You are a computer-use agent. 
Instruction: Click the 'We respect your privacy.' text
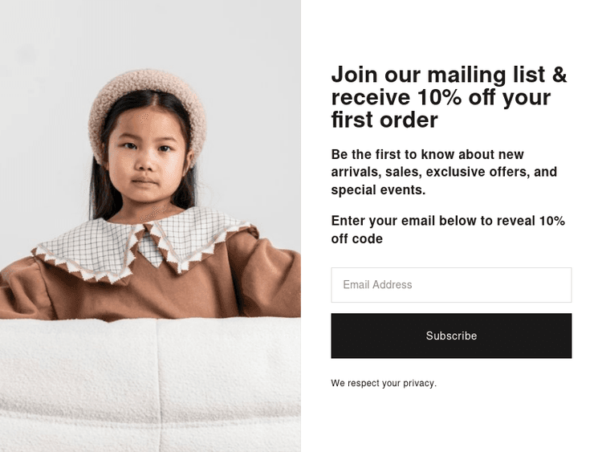pos(384,383)
